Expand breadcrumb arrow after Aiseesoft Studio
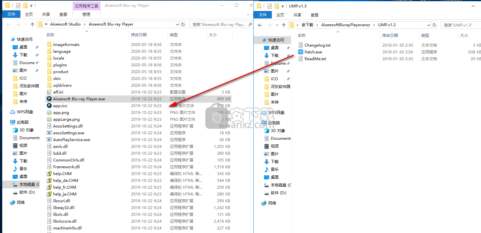 (x=85, y=24)
